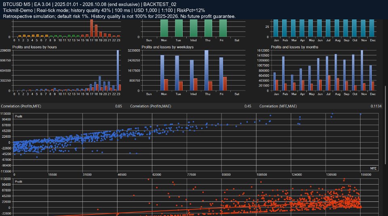This screenshot has height=216, width=388.
Task: Click the 806000 value on the months chart axis
Action: (x=264, y=70)
